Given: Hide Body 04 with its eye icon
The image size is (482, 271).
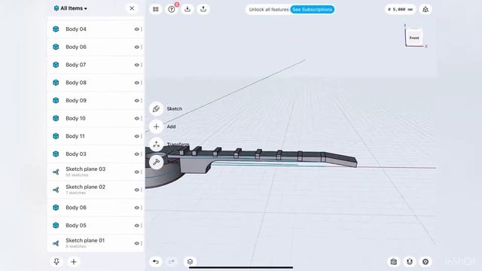Looking at the screenshot, I should 137,29.
